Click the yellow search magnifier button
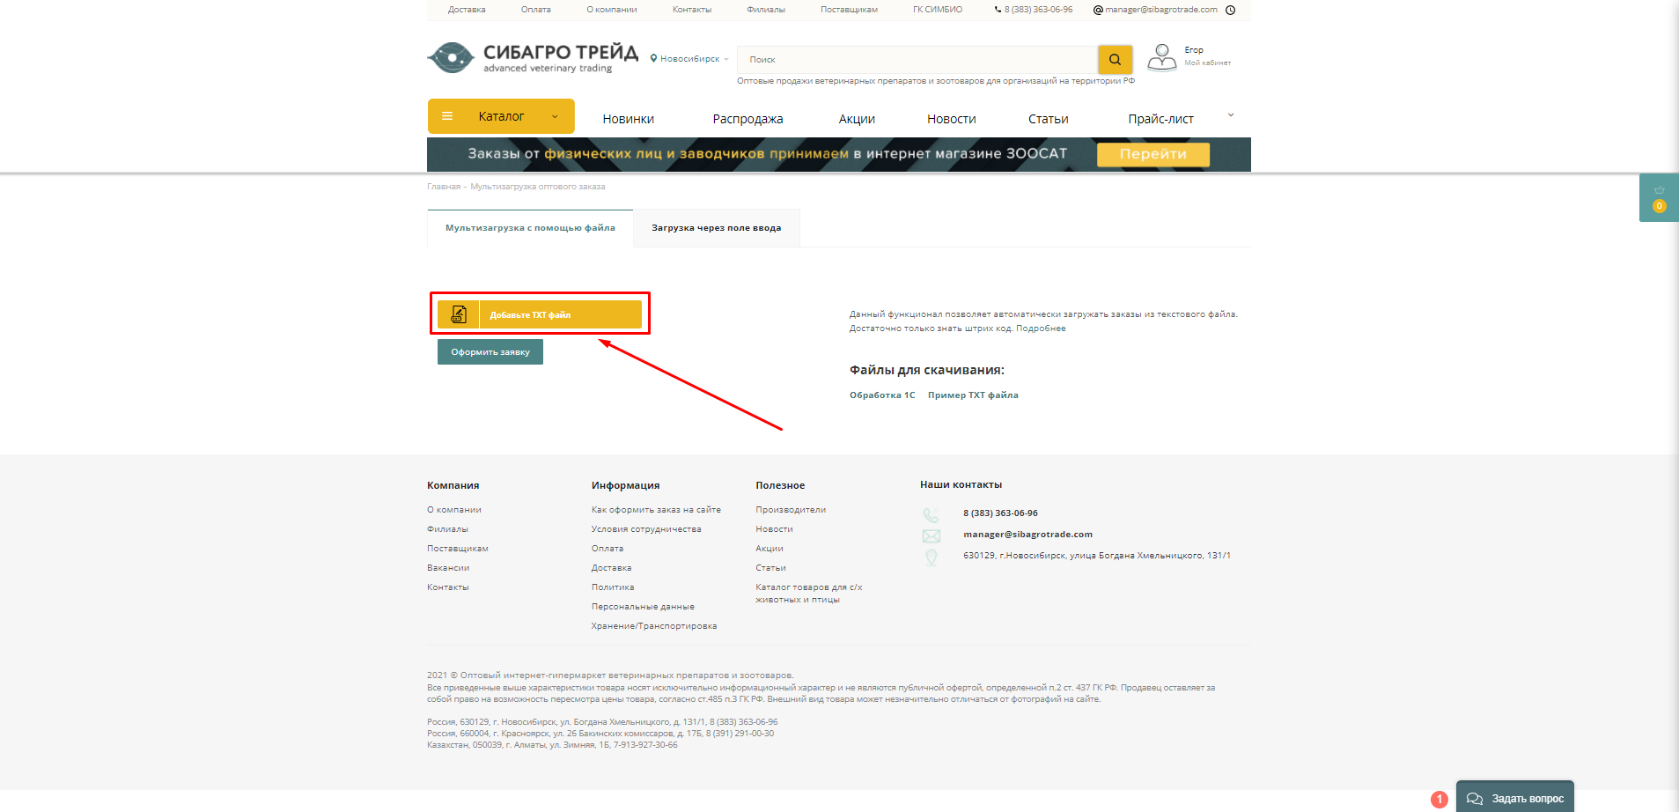Image resolution: width=1679 pixels, height=812 pixels. [x=1115, y=60]
